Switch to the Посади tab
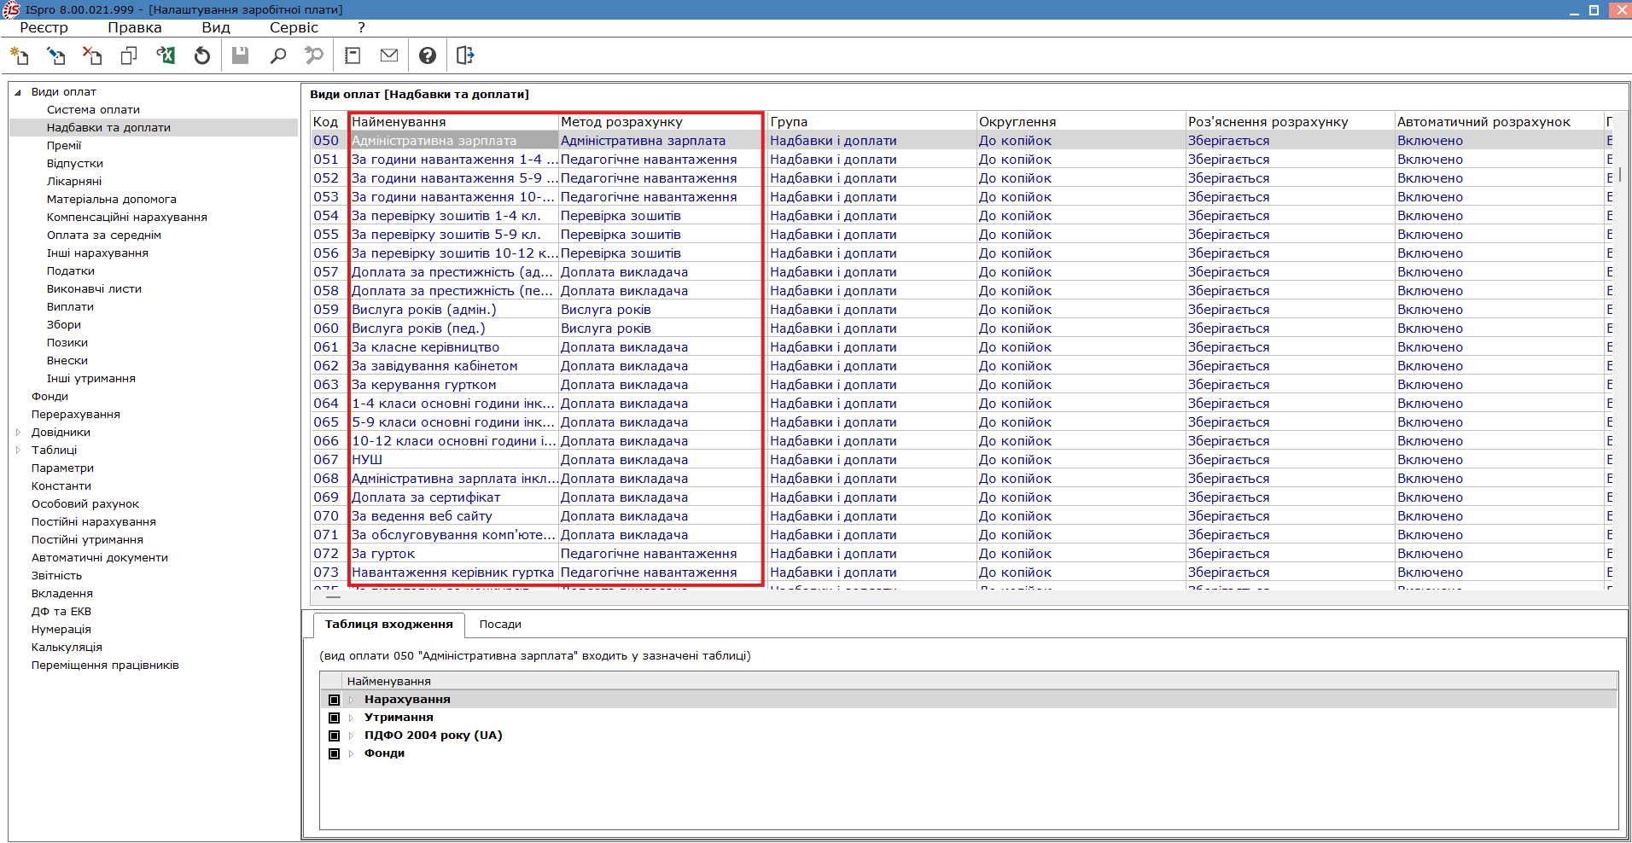This screenshot has width=1632, height=843. click(500, 625)
